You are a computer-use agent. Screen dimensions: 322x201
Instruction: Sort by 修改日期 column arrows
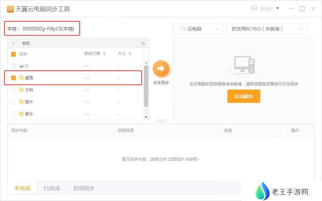click(104, 53)
